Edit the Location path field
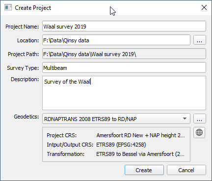212x181 pixels. pyautogui.click(x=116, y=40)
